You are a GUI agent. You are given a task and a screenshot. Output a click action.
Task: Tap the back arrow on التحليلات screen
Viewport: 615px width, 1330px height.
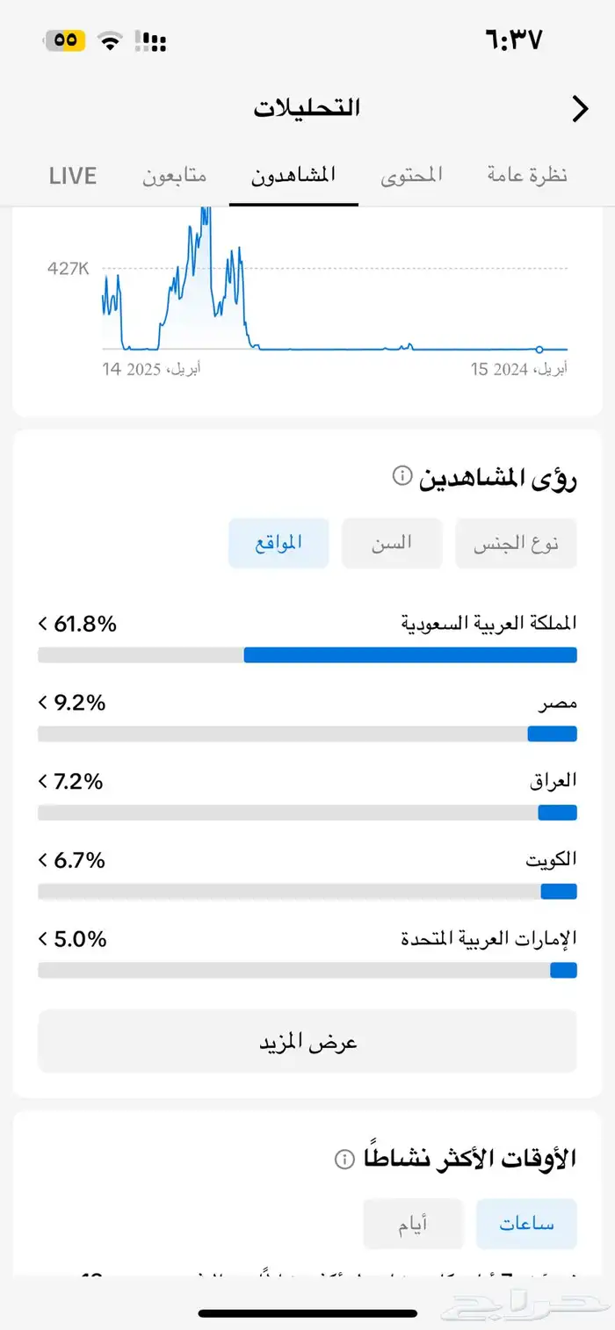(x=580, y=107)
